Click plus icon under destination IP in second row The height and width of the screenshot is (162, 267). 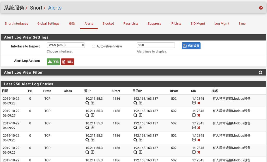point(141,115)
